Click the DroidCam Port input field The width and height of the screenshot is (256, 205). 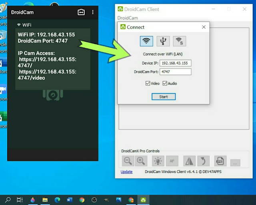(x=175, y=72)
